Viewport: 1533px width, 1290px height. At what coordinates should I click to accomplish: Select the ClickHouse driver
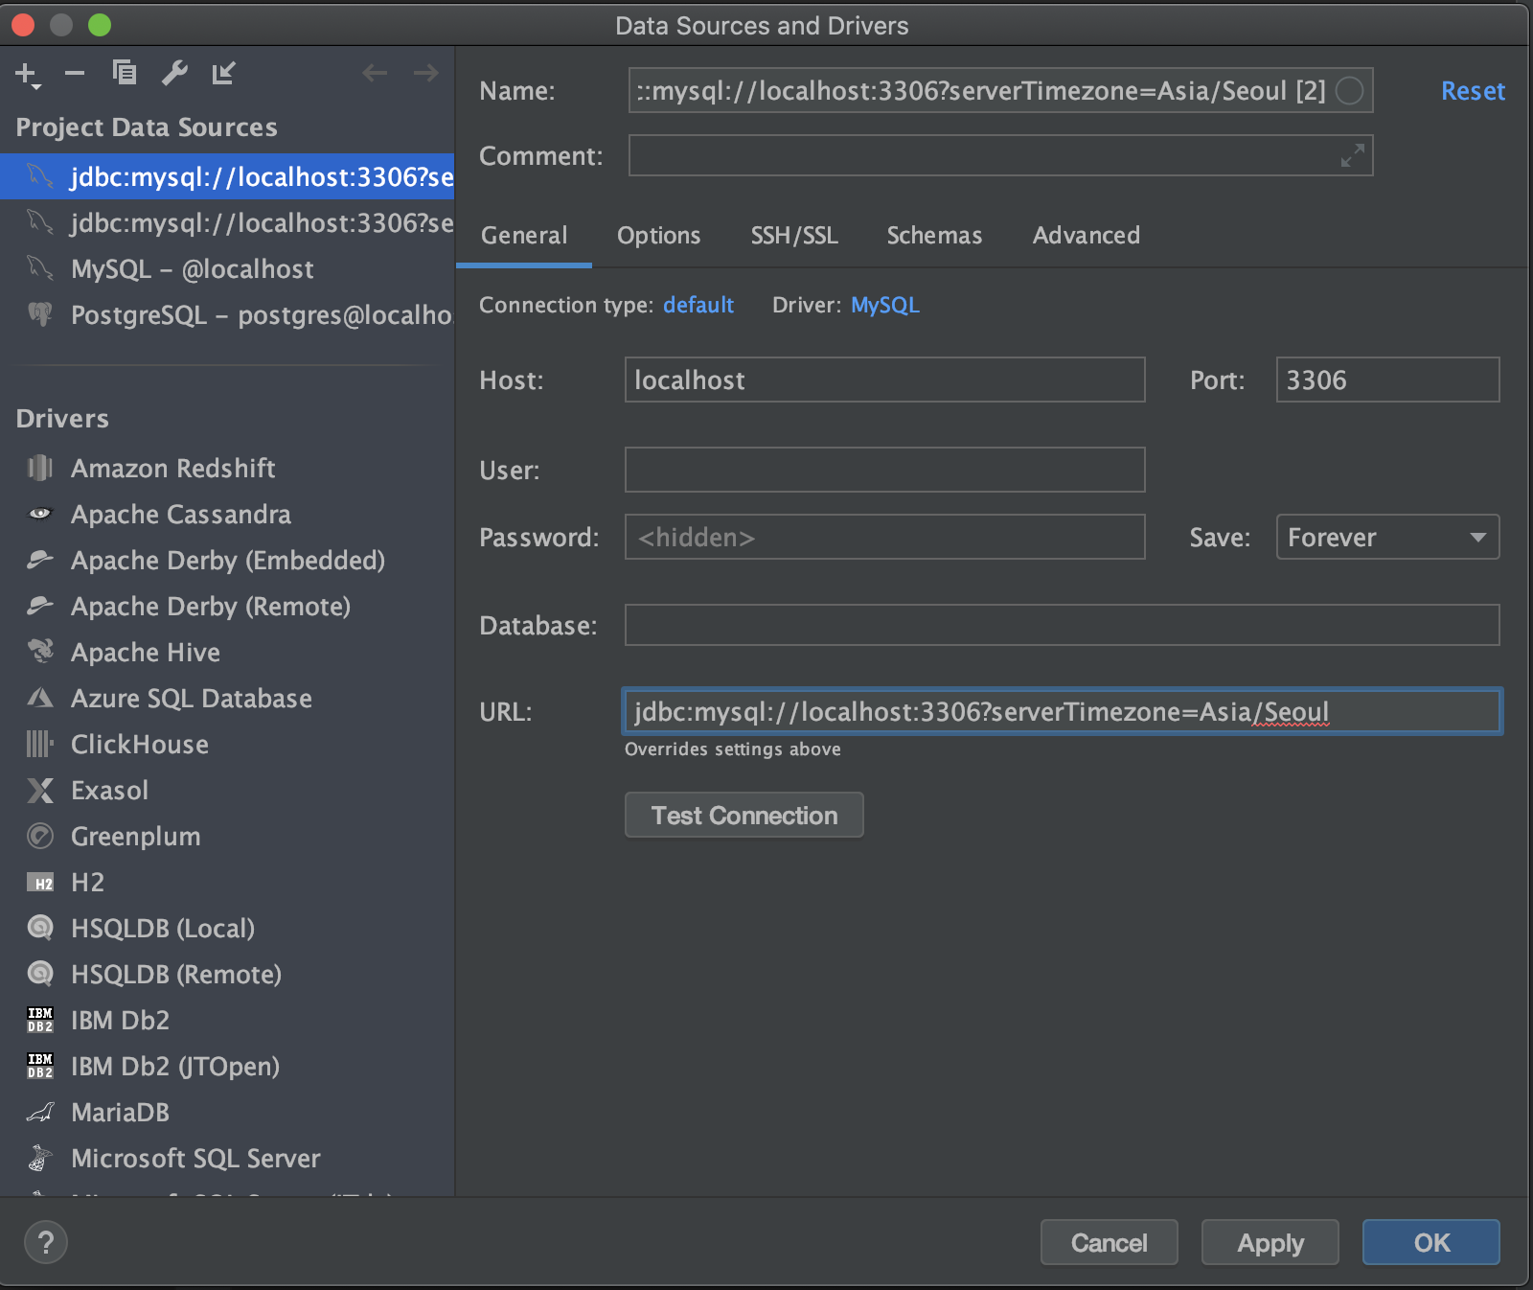click(x=227, y=744)
